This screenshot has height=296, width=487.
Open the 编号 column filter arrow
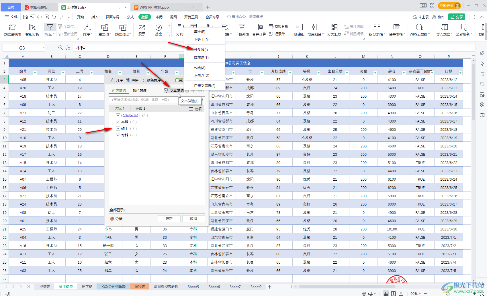pyautogui.click(x=35, y=73)
